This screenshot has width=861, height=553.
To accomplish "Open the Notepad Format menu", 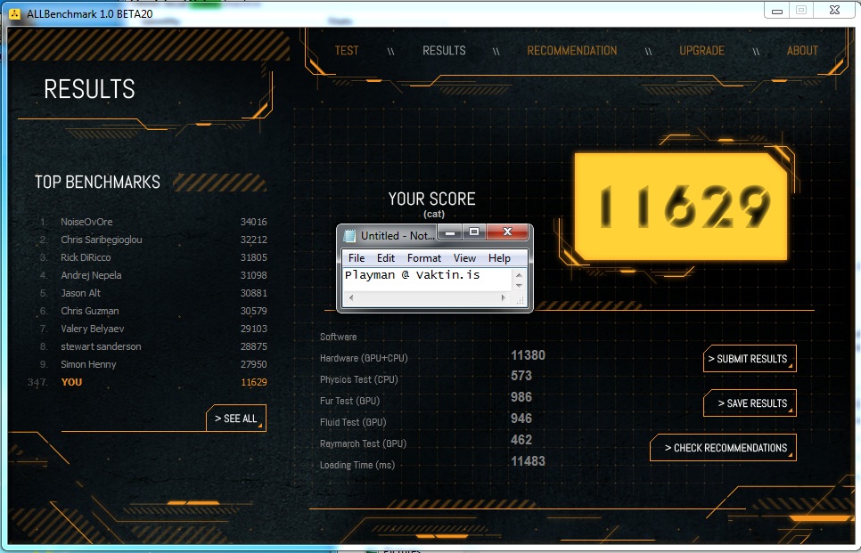I will click(x=424, y=258).
